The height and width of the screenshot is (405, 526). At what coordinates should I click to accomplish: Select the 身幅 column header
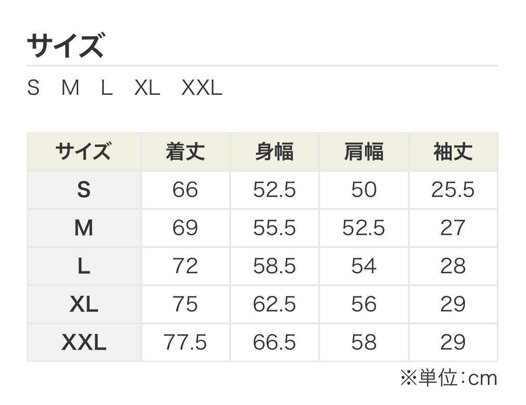pos(274,152)
